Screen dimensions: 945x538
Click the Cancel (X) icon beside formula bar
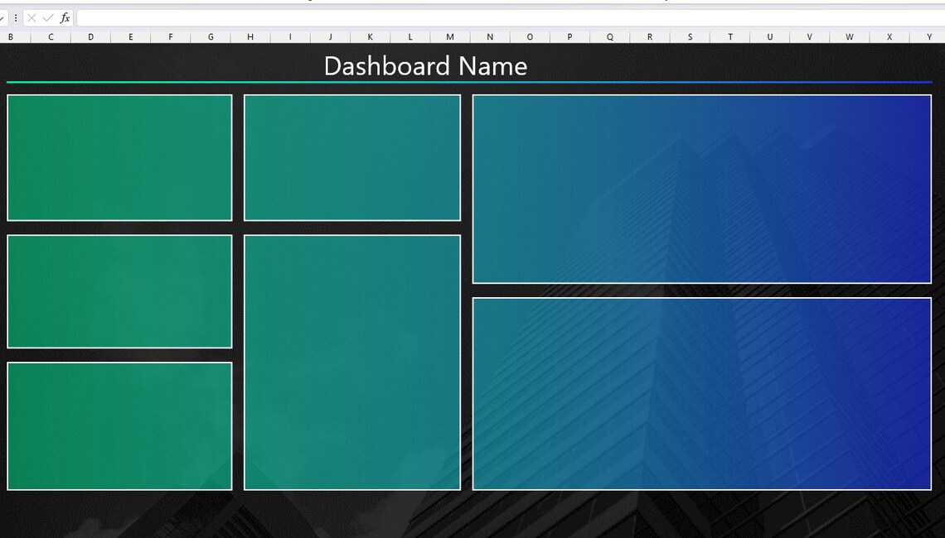click(x=32, y=17)
